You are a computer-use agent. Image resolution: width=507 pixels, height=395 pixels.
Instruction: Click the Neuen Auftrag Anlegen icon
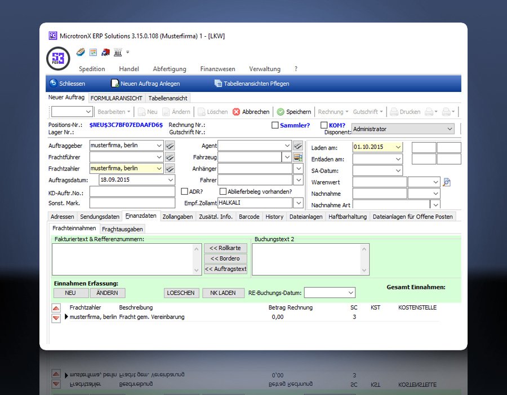115,84
